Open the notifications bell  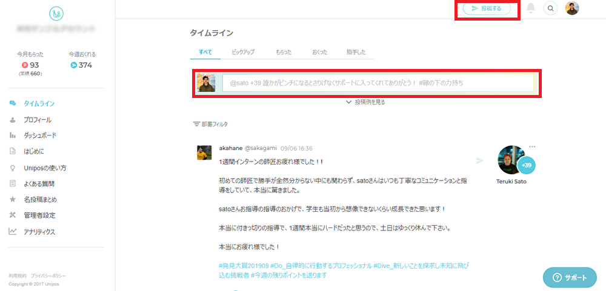point(531,8)
